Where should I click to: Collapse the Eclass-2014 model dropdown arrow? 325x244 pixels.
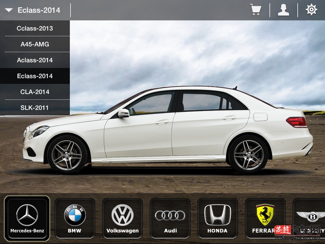pos(9,10)
